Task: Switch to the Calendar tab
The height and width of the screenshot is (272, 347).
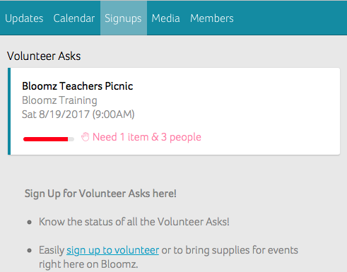Action: pos(74,18)
